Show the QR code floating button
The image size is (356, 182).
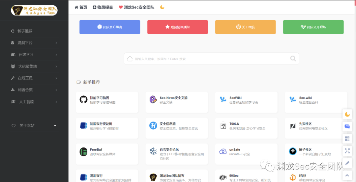pos(347,139)
